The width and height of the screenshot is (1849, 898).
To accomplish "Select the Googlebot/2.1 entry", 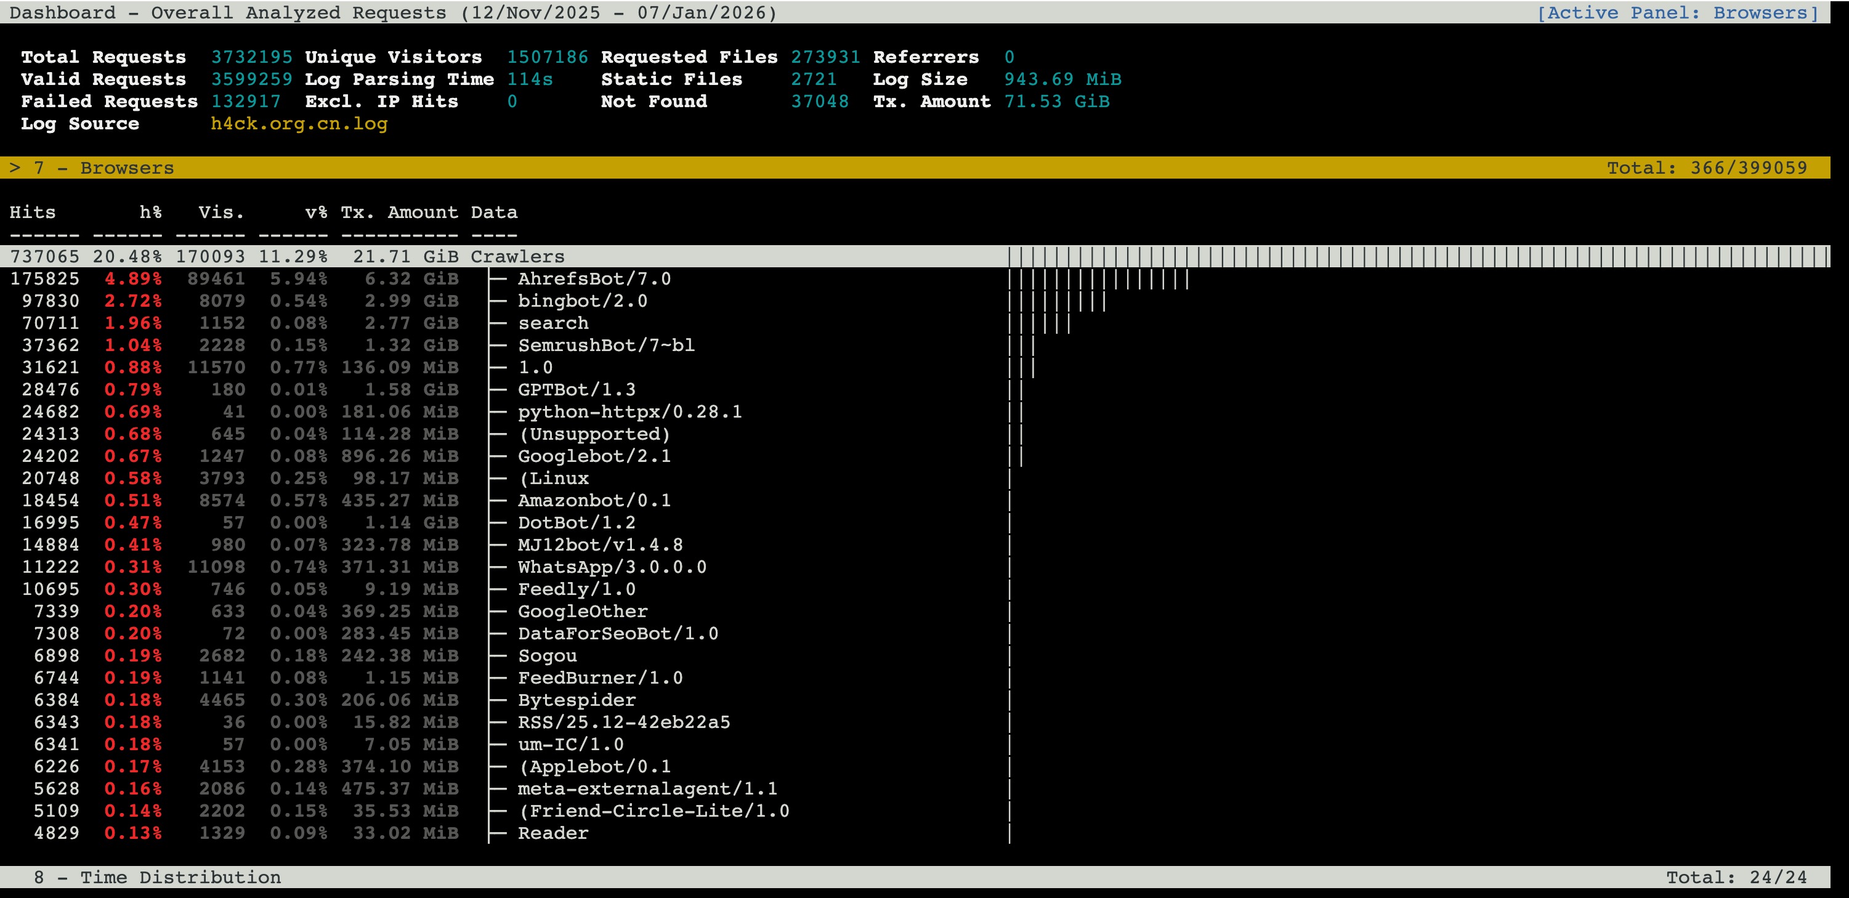I will (x=594, y=456).
